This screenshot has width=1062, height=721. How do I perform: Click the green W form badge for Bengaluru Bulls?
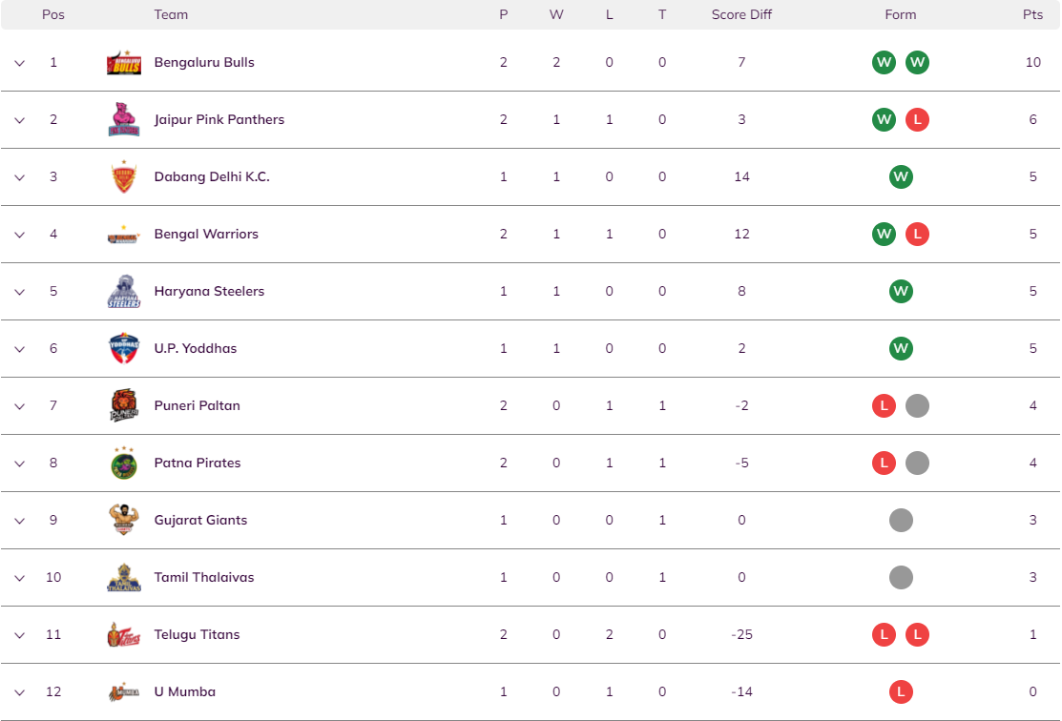[x=884, y=62]
